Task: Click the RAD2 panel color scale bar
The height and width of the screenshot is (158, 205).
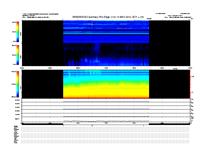Action: [18, 32]
